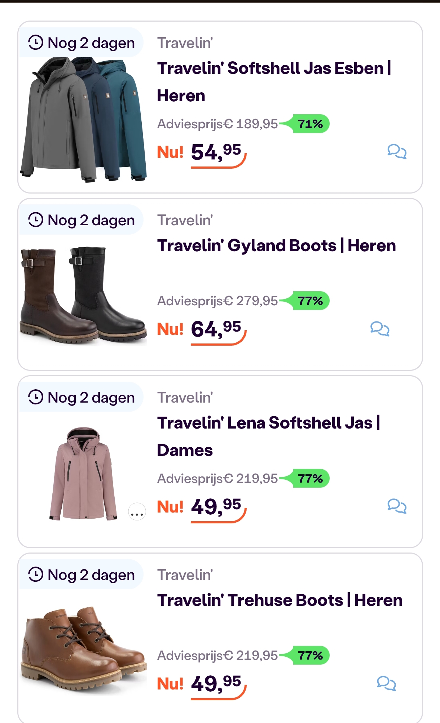Open the chat bubble for Lena Softshell Jas
The height and width of the screenshot is (723, 440).
coord(397,506)
